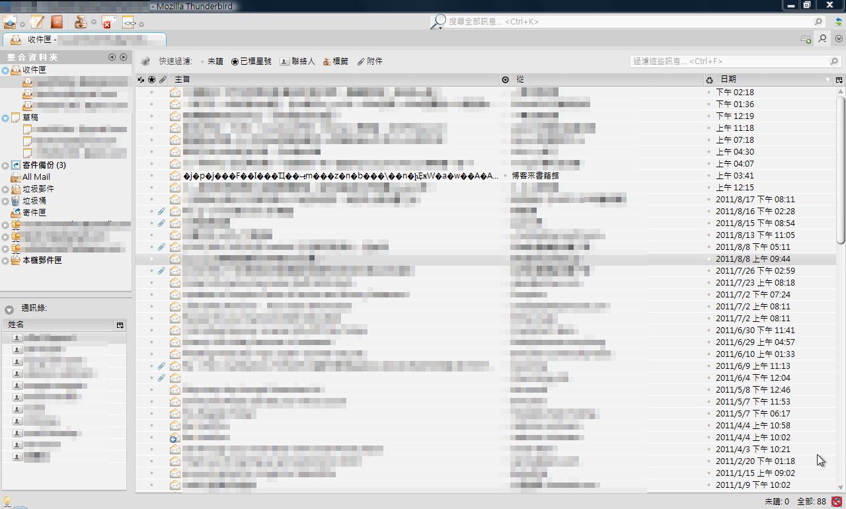Screen dimensions: 846x509
Task: Select the 垃圾桶 folder
Action: click(x=34, y=201)
